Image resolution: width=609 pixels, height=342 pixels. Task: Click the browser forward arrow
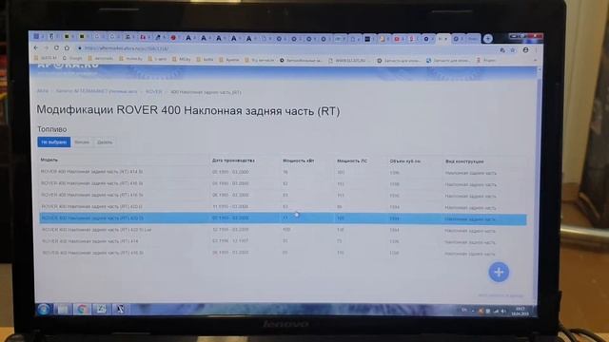pos(47,47)
